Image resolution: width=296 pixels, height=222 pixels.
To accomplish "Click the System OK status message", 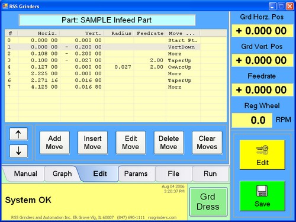I will [28, 200].
